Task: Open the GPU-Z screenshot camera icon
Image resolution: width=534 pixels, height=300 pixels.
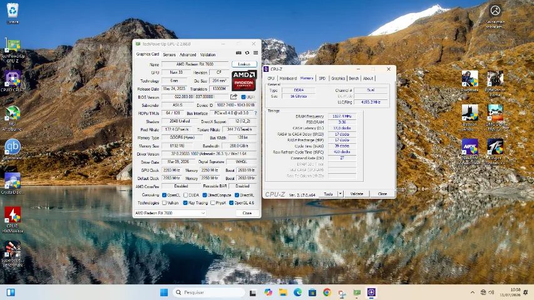Action: point(239,52)
